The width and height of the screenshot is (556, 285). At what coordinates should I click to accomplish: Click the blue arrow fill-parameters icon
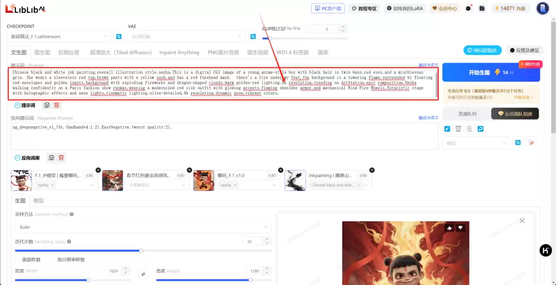pos(447,129)
